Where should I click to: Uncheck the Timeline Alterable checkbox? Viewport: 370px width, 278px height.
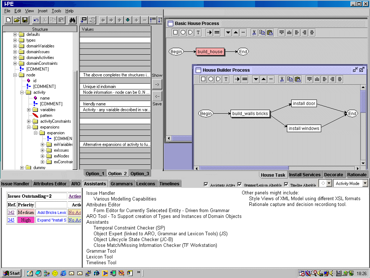click(x=287, y=184)
